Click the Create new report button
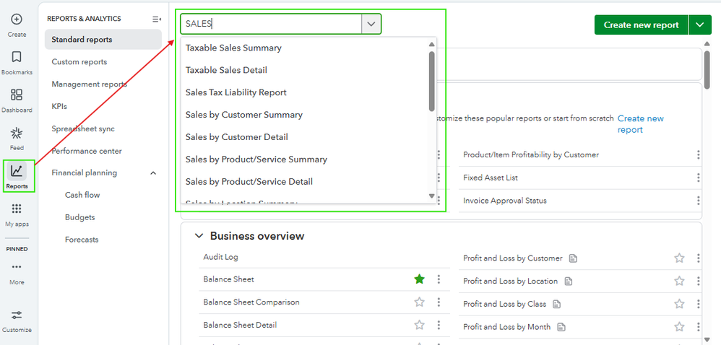The width and height of the screenshot is (721, 345). tap(641, 25)
